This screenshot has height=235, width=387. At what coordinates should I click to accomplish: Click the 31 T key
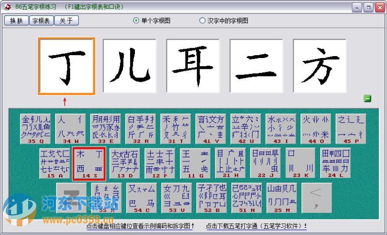tap(176, 129)
